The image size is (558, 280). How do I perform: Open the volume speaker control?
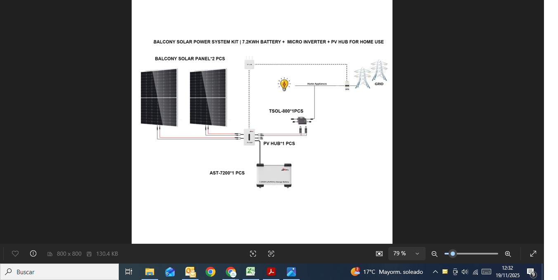tap(465, 272)
